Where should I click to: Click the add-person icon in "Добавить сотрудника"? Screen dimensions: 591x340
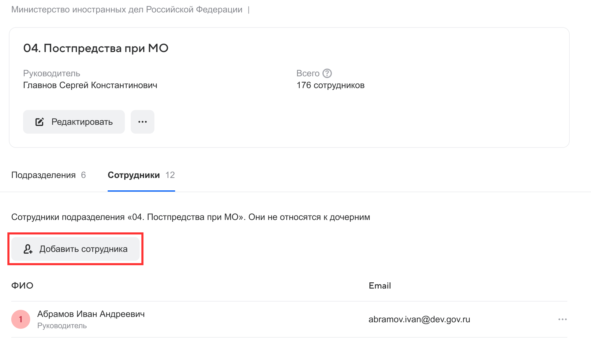28,249
